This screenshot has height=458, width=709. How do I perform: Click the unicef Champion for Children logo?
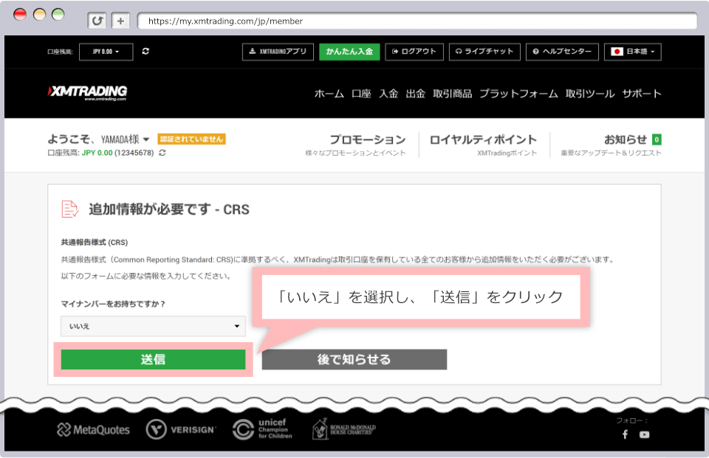[x=262, y=429]
